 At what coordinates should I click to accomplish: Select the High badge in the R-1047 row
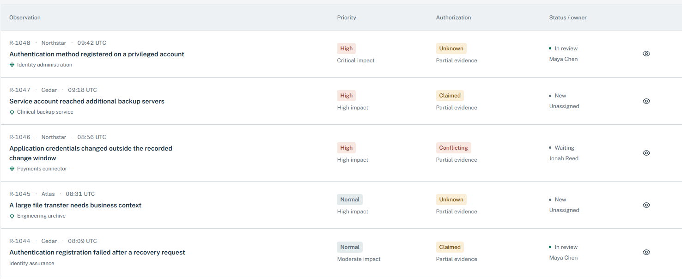347,96
